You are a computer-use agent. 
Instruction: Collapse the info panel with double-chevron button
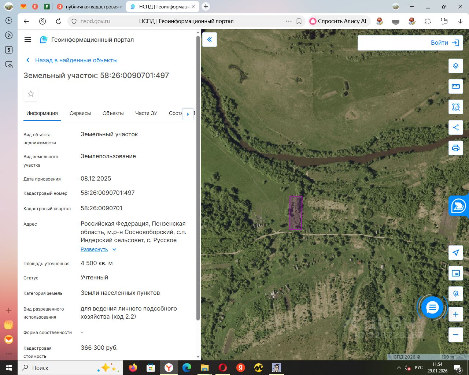(210, 40)
